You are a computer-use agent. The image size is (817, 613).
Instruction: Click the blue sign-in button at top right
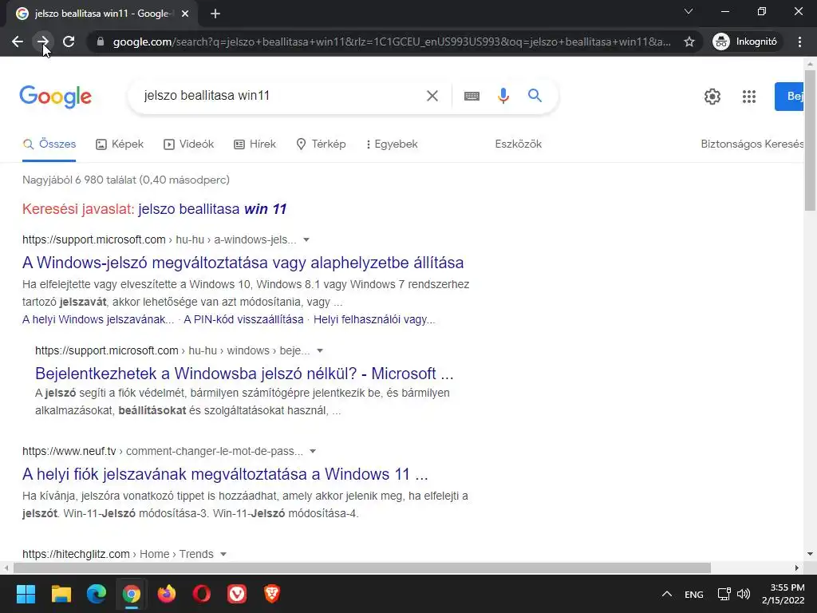click(x=789, y=97)
